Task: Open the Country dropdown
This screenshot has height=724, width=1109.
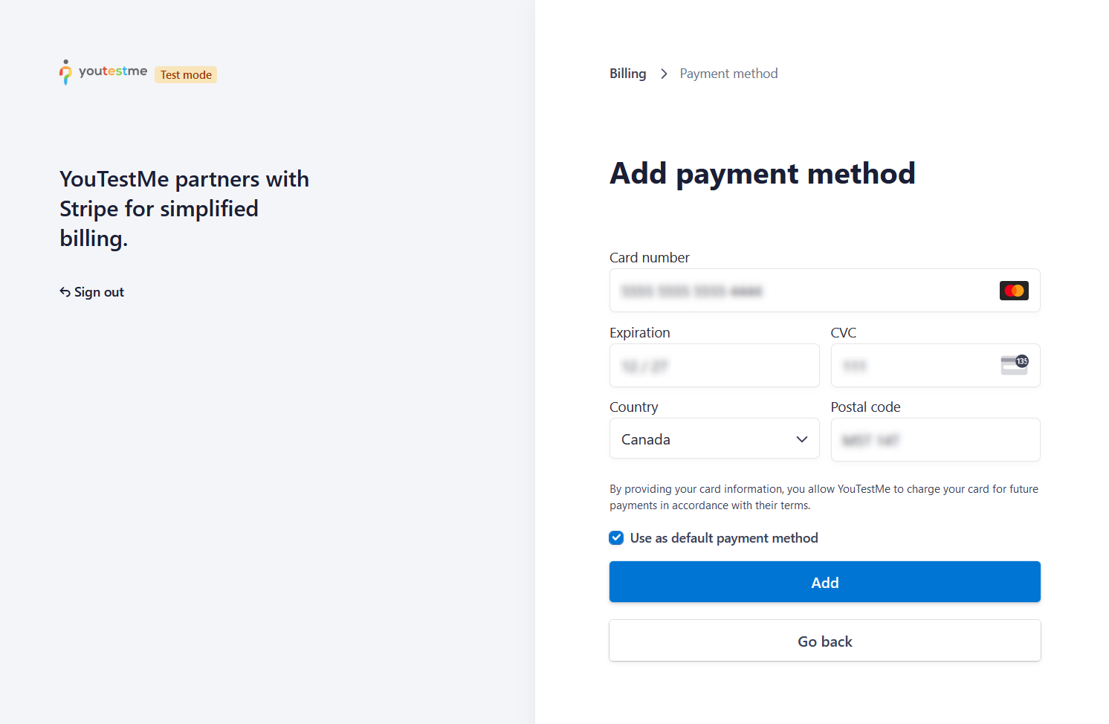Action: [714, 439]
